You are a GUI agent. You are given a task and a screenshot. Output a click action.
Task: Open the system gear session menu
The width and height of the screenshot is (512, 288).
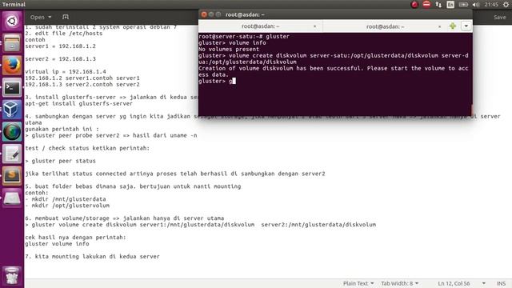[x=506, y=5]
